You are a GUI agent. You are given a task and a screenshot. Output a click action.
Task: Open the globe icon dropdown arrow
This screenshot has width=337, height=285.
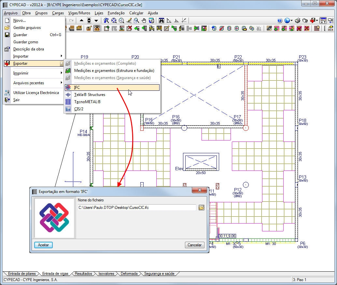(291, 20)
